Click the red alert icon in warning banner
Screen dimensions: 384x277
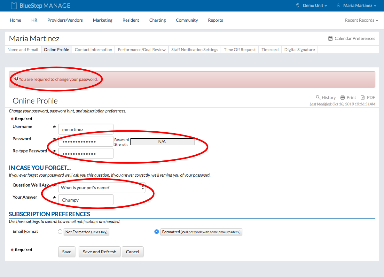[16, 79]
